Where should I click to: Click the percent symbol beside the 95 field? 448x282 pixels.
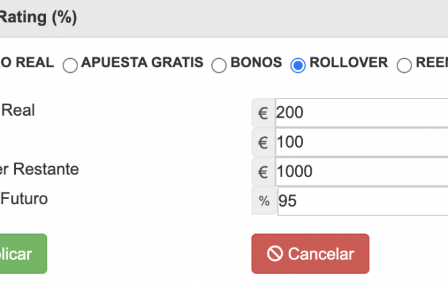[x=264, y=201]
